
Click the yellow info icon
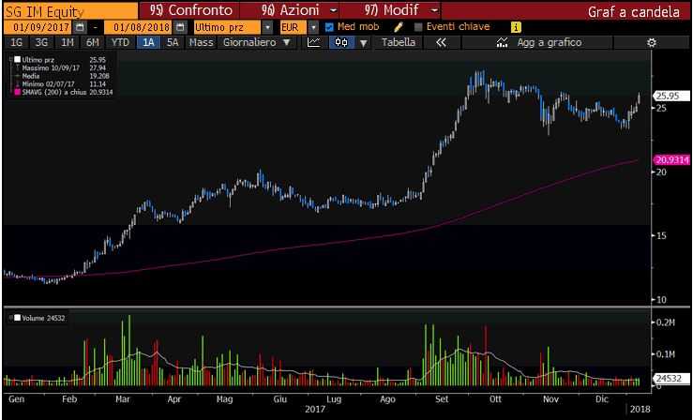coord(516,27)
